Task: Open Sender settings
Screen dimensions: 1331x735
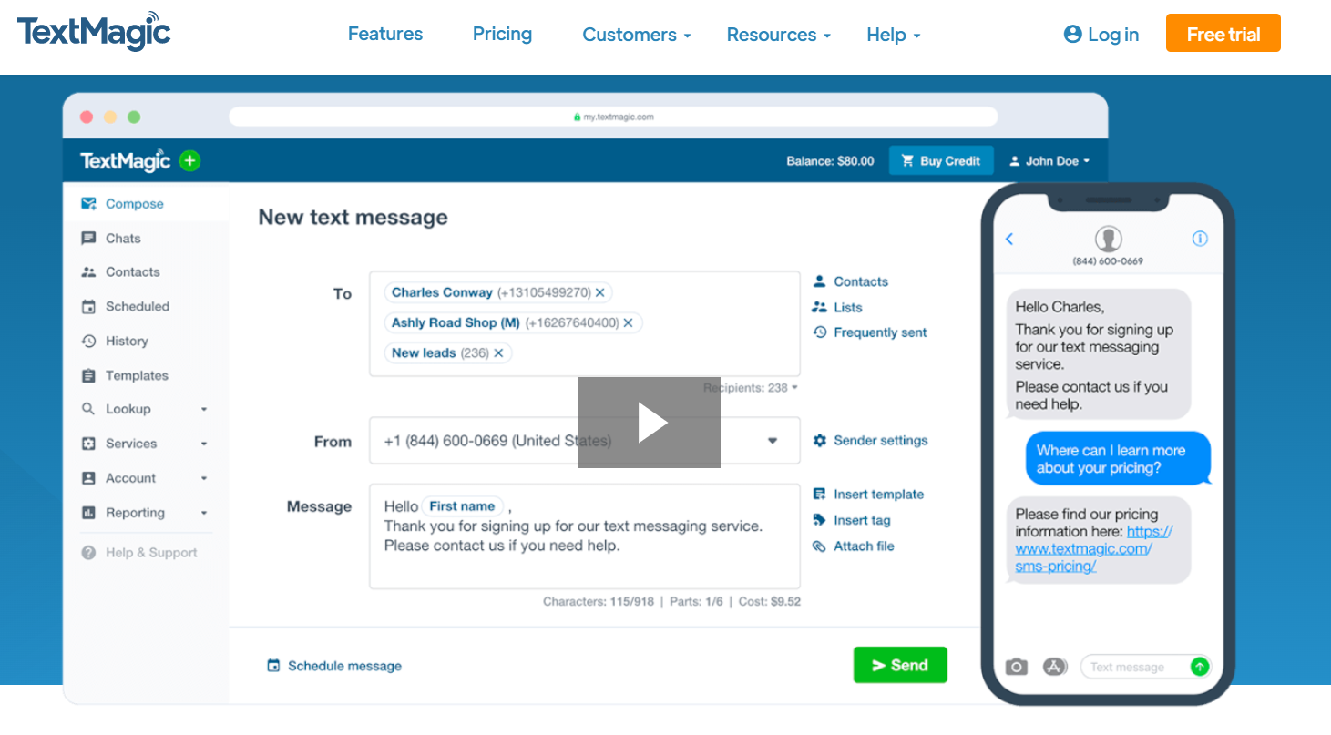Action: click(870, 441)
